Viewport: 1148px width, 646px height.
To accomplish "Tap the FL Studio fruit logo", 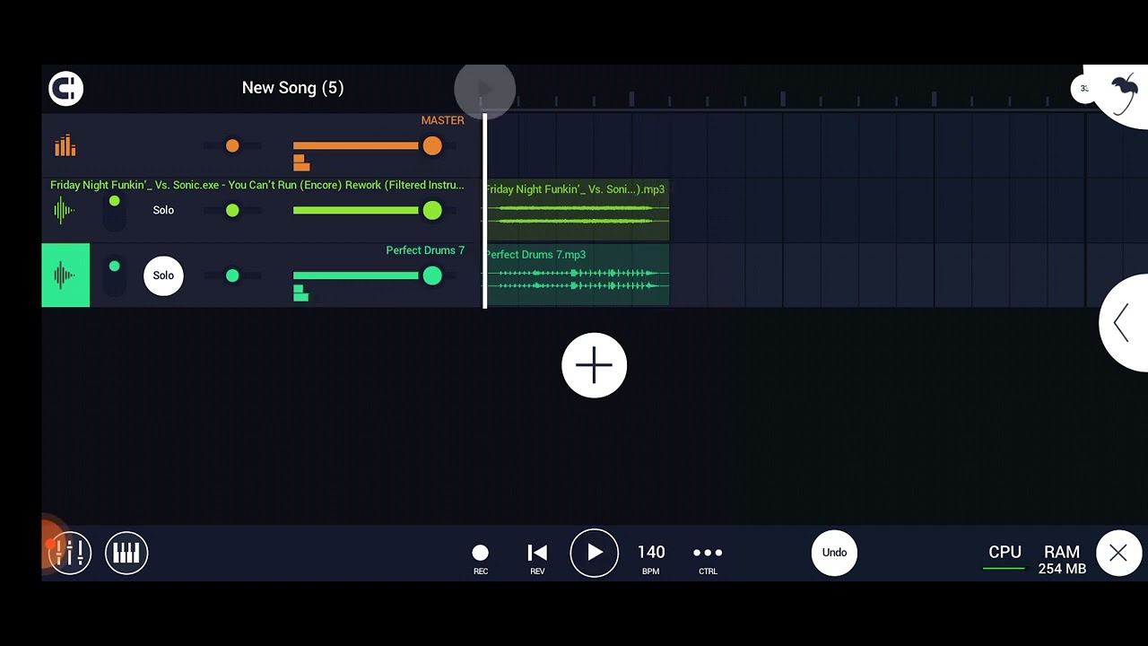I will pos(1121,92).
